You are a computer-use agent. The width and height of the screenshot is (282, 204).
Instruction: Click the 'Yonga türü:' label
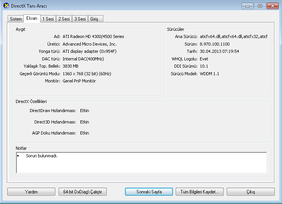(x=49, y=51)
